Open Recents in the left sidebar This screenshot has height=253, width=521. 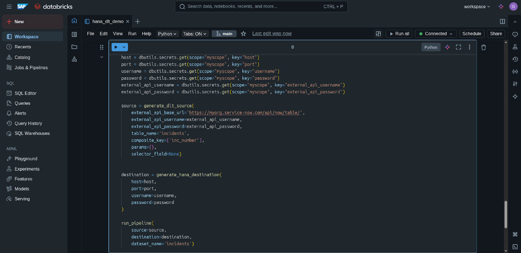click(x=32, y=47)
